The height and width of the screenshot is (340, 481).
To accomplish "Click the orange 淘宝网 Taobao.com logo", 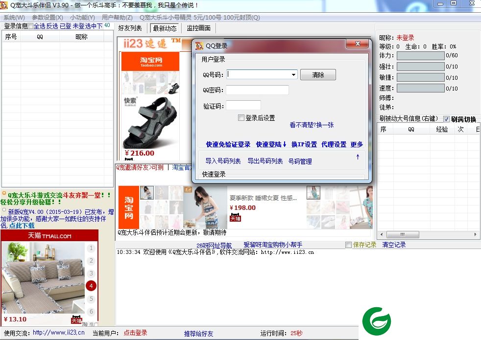I will (x=150, y=61).
